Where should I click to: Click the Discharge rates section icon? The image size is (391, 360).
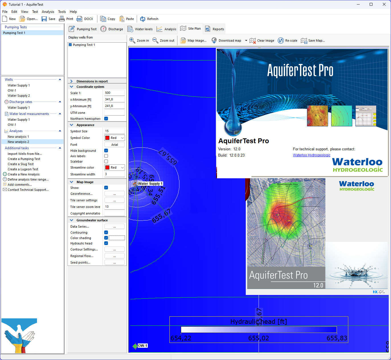click(x=7, y=102)
